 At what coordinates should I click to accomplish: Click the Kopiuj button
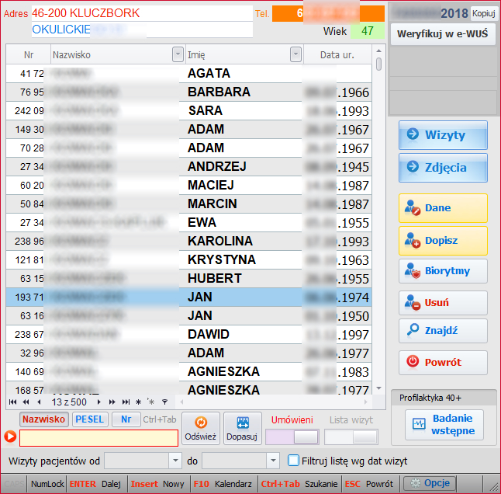(x=484, y=14)
